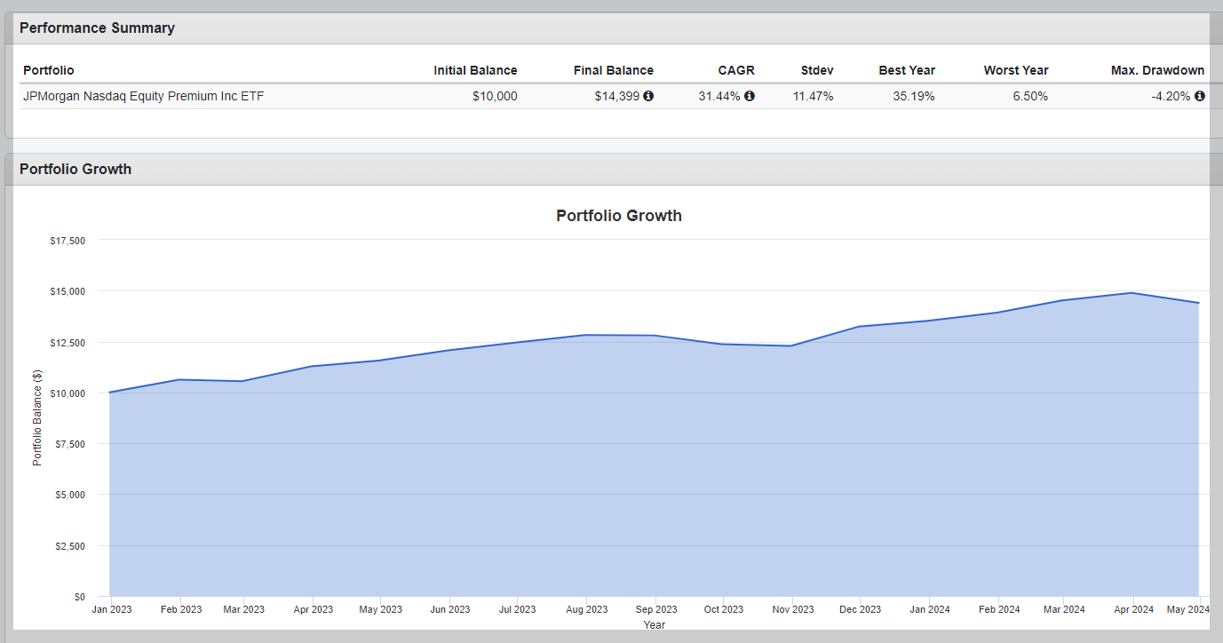The width and height of the screenshot is (1223, 643).
Task: Click the $12,500 y-axis label
Action: coord(68,343)
